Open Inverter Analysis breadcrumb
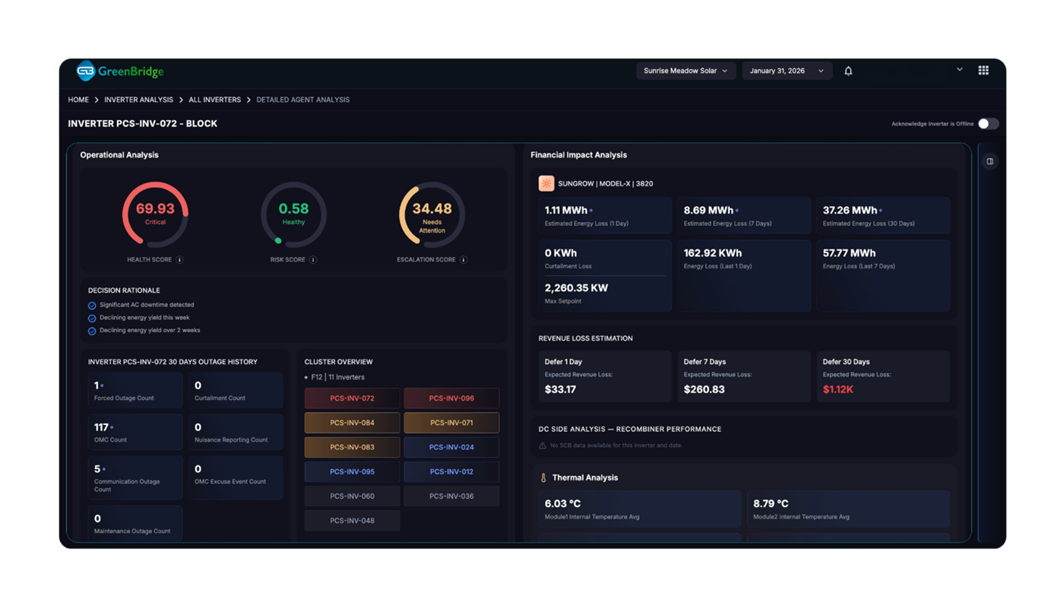The image size is (1048, 590). 138,100
